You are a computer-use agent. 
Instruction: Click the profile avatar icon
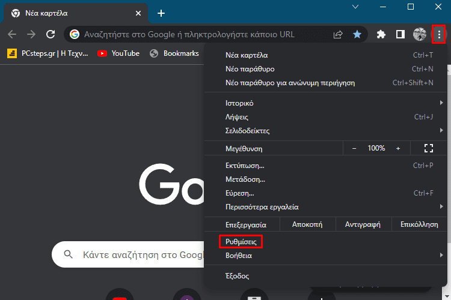419,34
